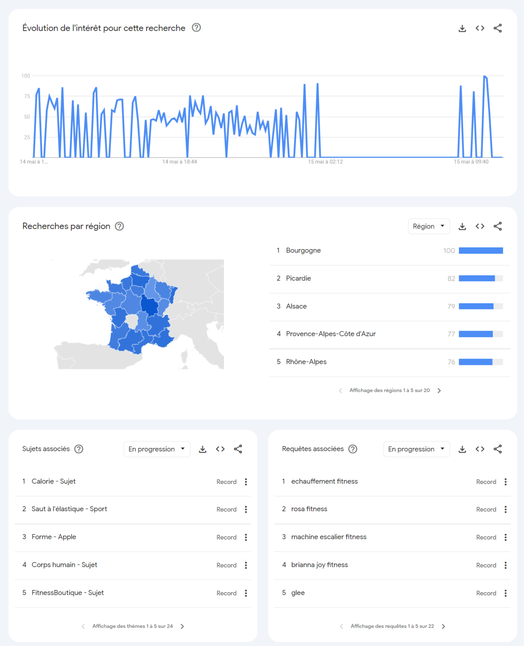Open Saut à l'élastique - Sport topic
The height and width of the screenshot is (646, 524).
[x=69, y=509]
